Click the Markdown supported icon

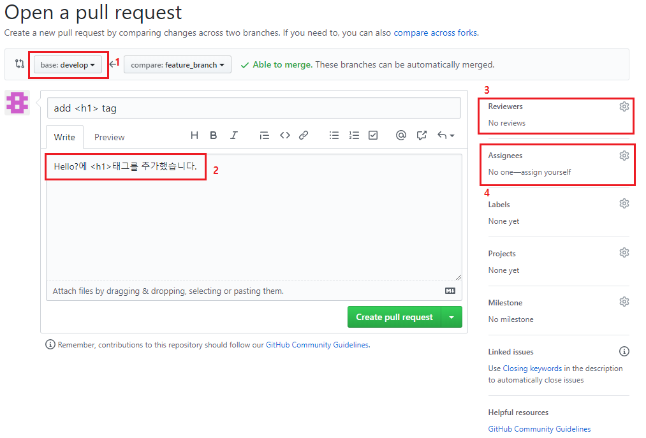point(450,291)
